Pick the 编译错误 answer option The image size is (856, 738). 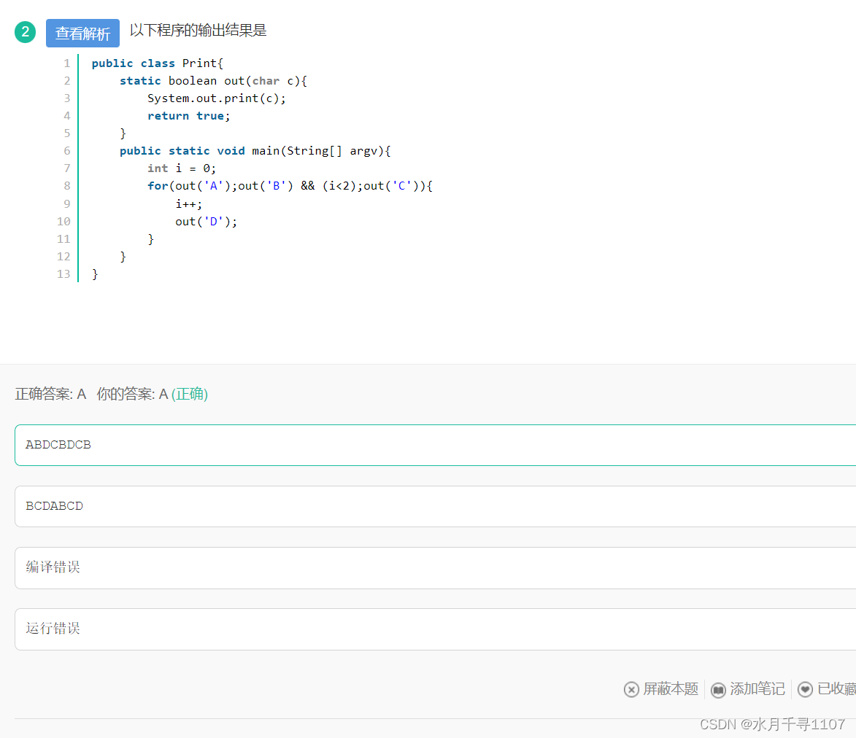tap(435, 567)
